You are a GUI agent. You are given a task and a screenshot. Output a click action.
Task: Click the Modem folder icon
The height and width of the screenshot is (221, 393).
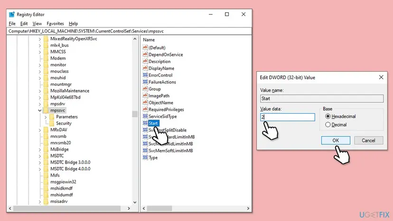(46, 58)
